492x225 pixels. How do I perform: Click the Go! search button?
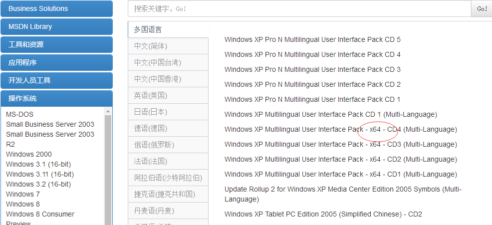pyautogui.click(x=482, y=9)
